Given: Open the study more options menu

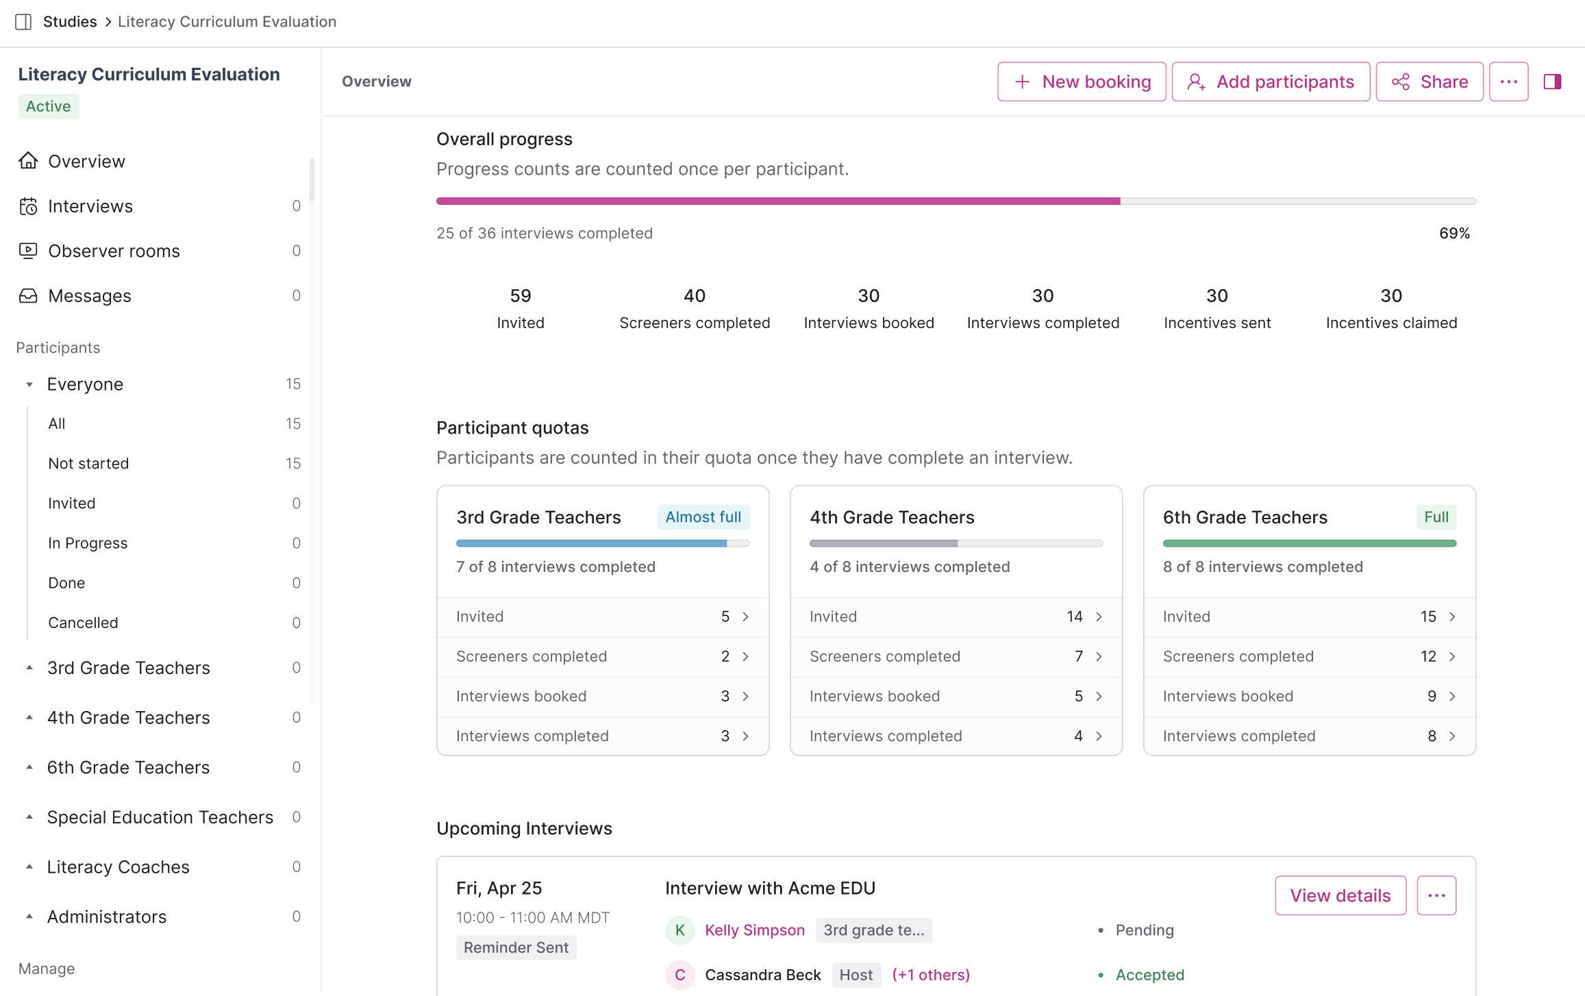Looking at the screenshot, I should (x=1508, y=82).
